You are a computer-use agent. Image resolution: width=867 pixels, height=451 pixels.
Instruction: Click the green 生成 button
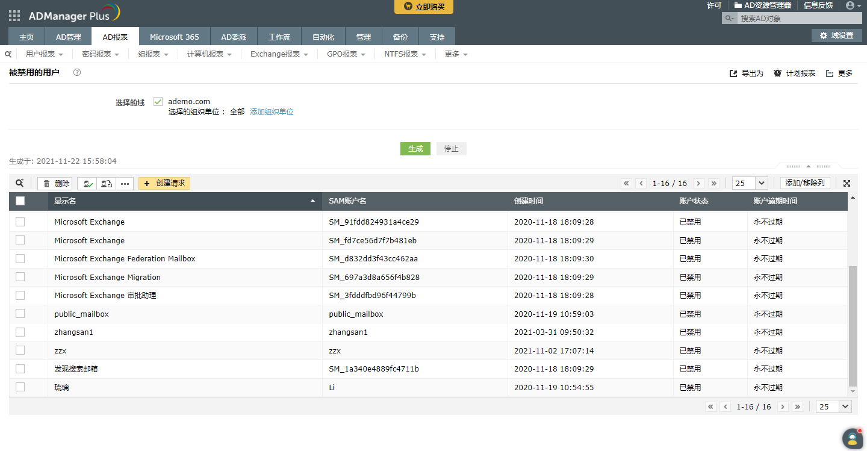[415, 149]
